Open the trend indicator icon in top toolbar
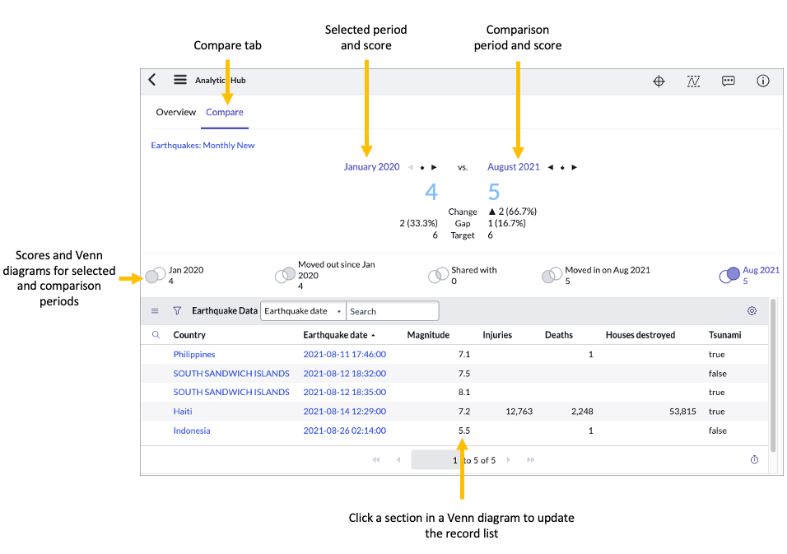This screenshot has width=787, height=554. click(693, 81)
